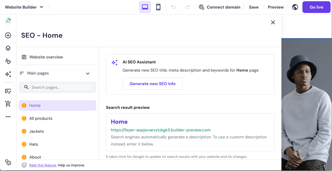332x171 pixels.
Task: Click the redo arrow
Action: coord(188,7)
